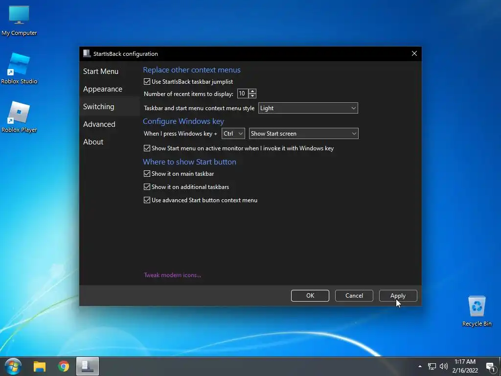Open the notification center icon

click(490, 367)
